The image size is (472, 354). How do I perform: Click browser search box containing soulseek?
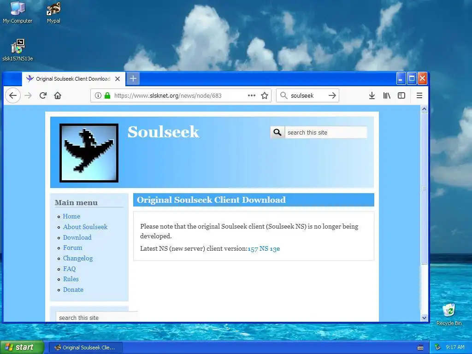[x=307, y=95]
